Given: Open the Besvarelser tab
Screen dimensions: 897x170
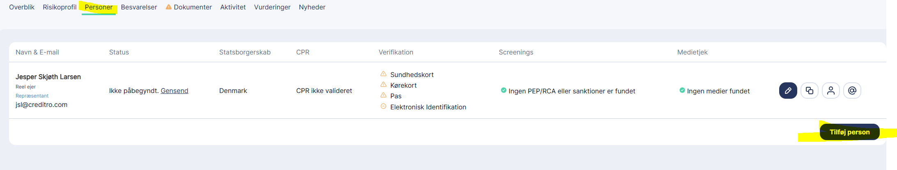Looking at the screenshot, I should pos(139,7).
